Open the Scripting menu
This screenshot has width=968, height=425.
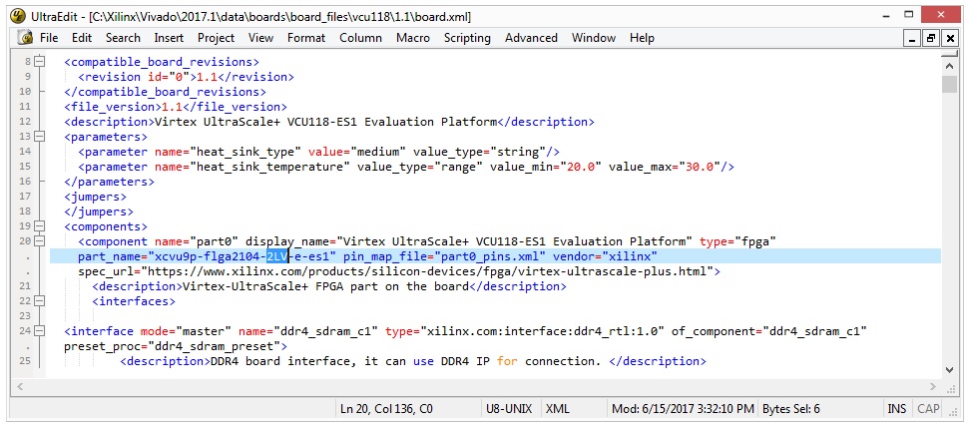(x=467, y=38)
